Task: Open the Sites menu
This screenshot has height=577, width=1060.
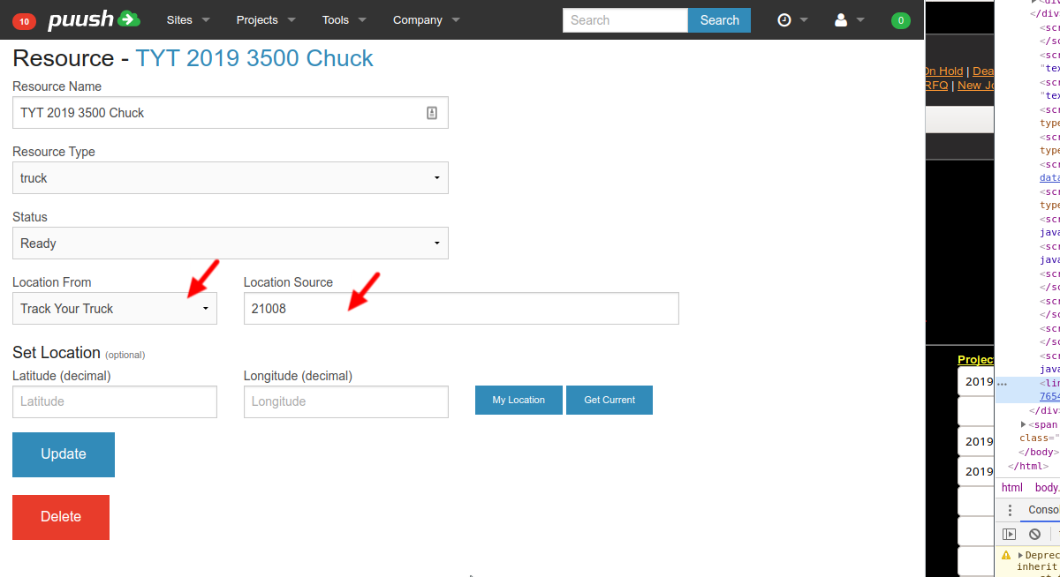Action: click(188, 20)
